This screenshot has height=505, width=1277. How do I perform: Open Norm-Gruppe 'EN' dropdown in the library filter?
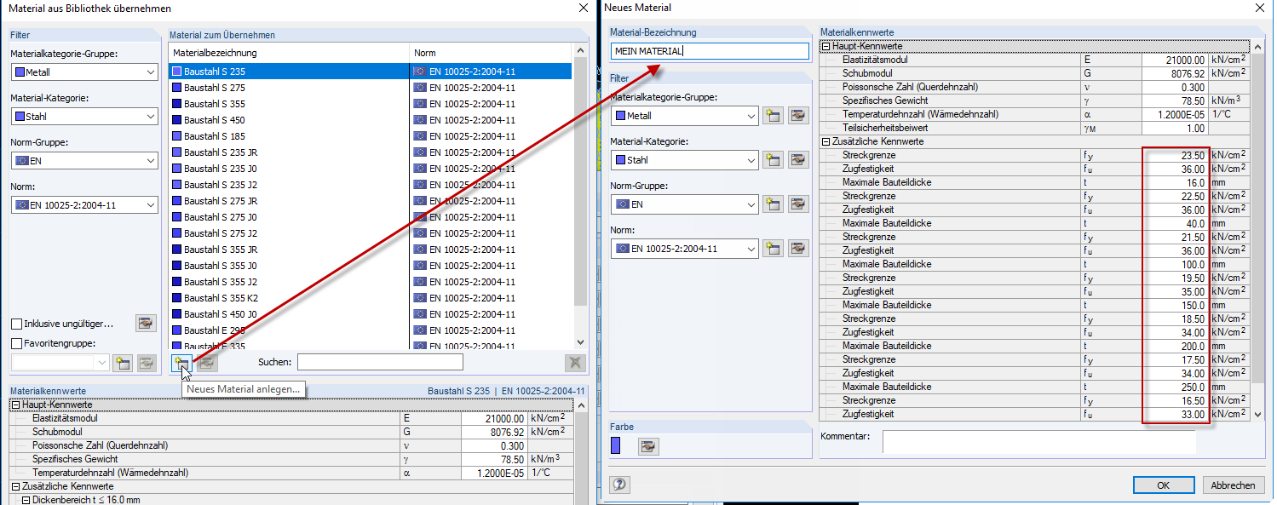[x=150, y=161]
